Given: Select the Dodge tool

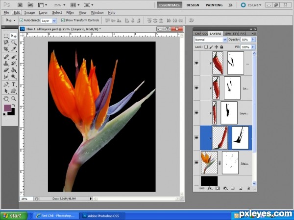Looking at the screenshot, I should [13, 77].
